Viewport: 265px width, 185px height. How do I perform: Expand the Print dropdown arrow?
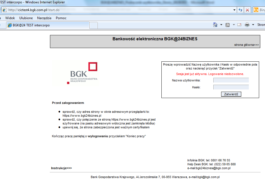(x=253, y=25)
